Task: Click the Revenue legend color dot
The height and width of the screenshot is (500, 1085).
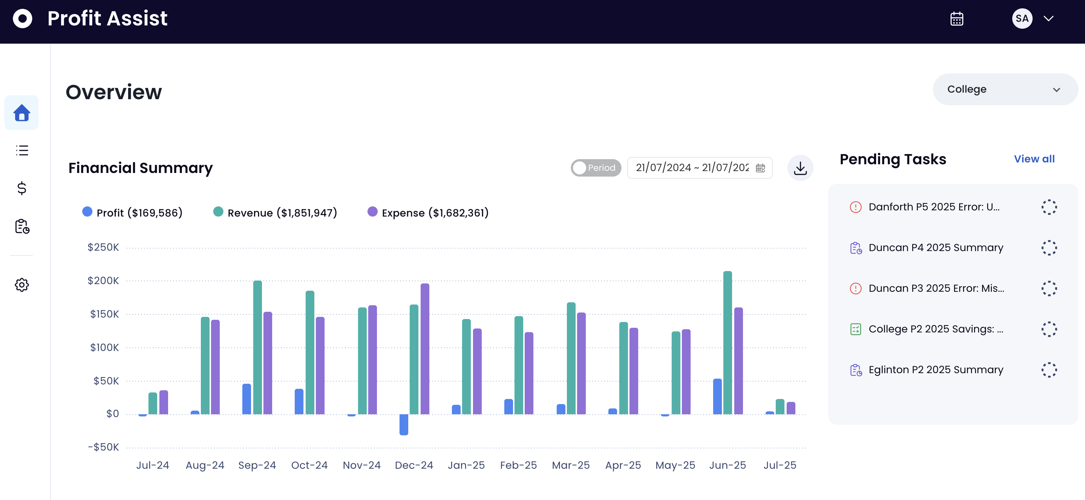Action: tap(218, 211)
